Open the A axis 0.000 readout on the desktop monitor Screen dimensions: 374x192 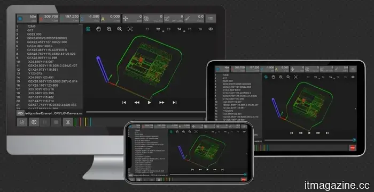tap(111, 18)
